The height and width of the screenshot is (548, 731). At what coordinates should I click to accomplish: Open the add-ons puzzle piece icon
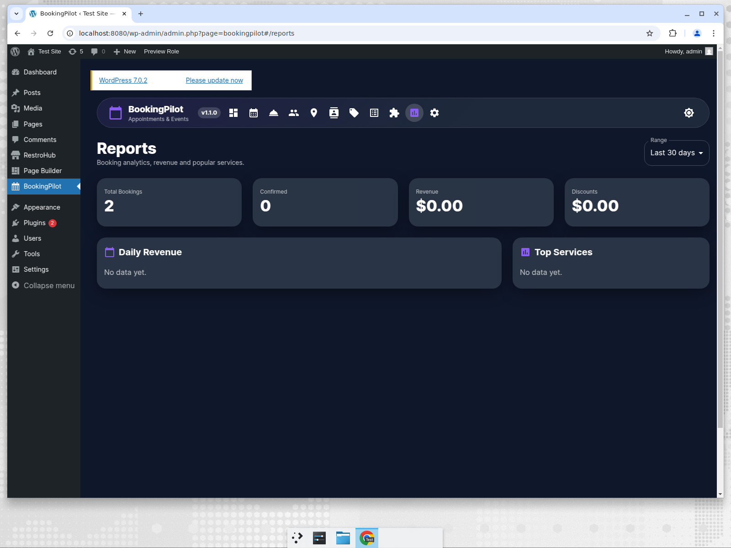[394, 113]
